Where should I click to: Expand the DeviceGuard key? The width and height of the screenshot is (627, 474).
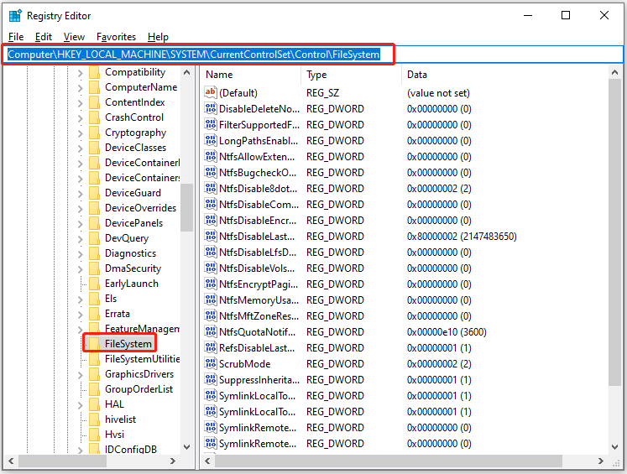click(x=80, y=194)
